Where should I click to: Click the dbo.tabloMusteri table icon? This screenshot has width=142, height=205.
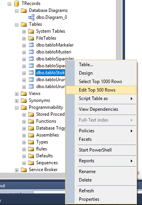[x=31, y=52]
